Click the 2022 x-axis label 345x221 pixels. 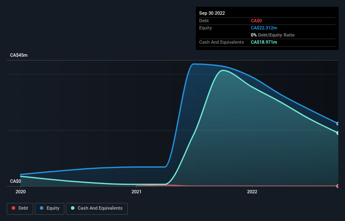(x=252, y=192)
